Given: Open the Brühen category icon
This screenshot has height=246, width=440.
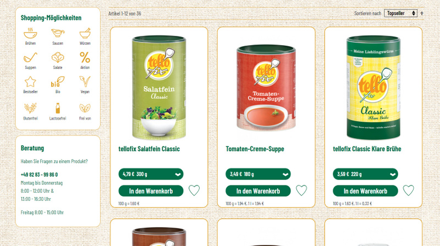Looking at the screenshot, I should (x=30, y=34).
